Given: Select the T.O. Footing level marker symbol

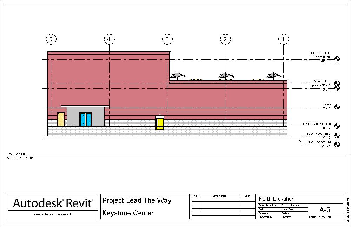Looking at the screenshot, I should (337, 136).
